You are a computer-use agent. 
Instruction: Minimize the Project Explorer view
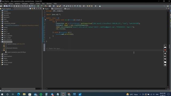[x=38, y=9]
